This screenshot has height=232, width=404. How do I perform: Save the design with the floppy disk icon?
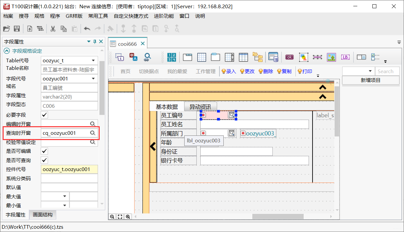17,29
